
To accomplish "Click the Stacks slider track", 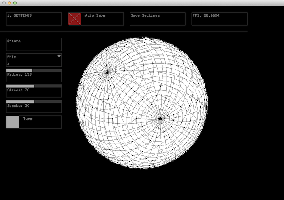I will 34,101.
